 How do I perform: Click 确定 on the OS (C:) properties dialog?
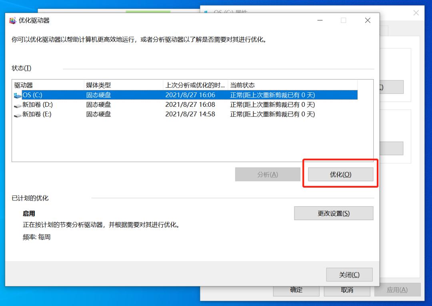click(296, 290)
